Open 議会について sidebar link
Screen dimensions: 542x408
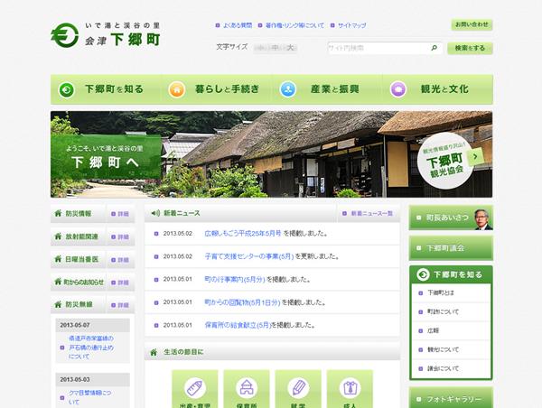pos(444,368)
